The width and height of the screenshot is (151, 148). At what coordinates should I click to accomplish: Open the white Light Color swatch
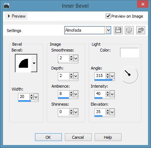coord(129,53)
